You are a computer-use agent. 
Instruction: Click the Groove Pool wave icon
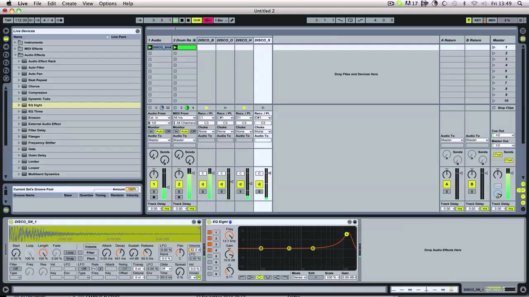pyautogui.click(x=6, y=210)
